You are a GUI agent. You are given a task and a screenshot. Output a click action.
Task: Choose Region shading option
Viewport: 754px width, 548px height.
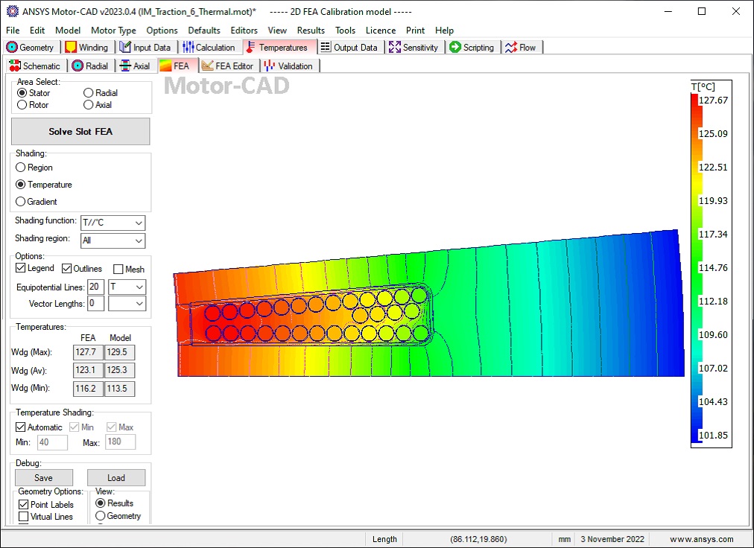20,168
